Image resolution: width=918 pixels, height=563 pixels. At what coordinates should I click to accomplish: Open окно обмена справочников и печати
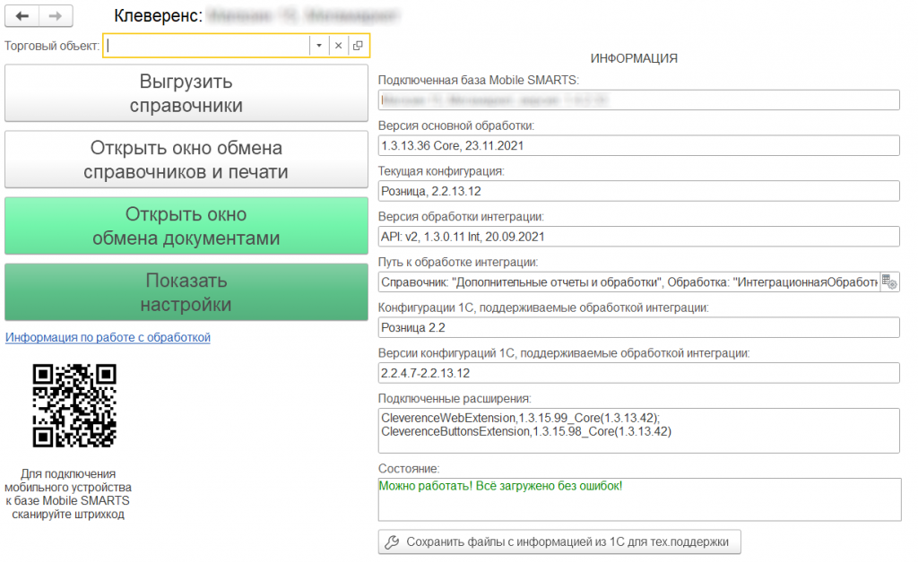(186, 160)
